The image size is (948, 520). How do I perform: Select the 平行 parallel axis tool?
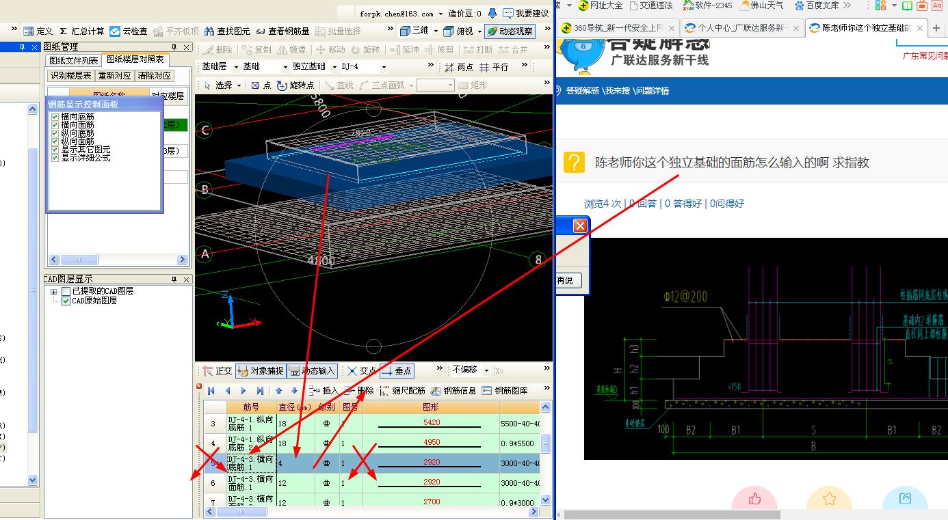(x=494, y=67)
